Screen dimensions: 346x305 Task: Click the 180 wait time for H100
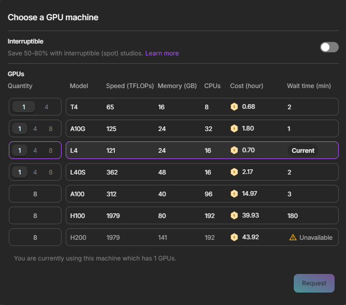click(292, 216)
